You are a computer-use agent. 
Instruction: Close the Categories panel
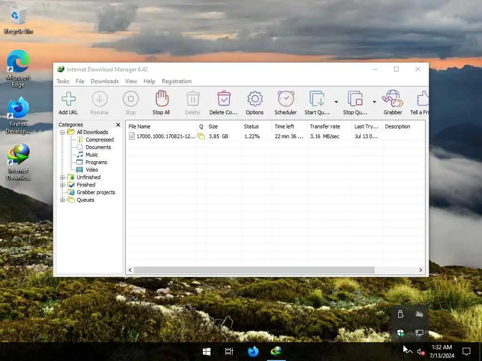[x=118, y=125]
